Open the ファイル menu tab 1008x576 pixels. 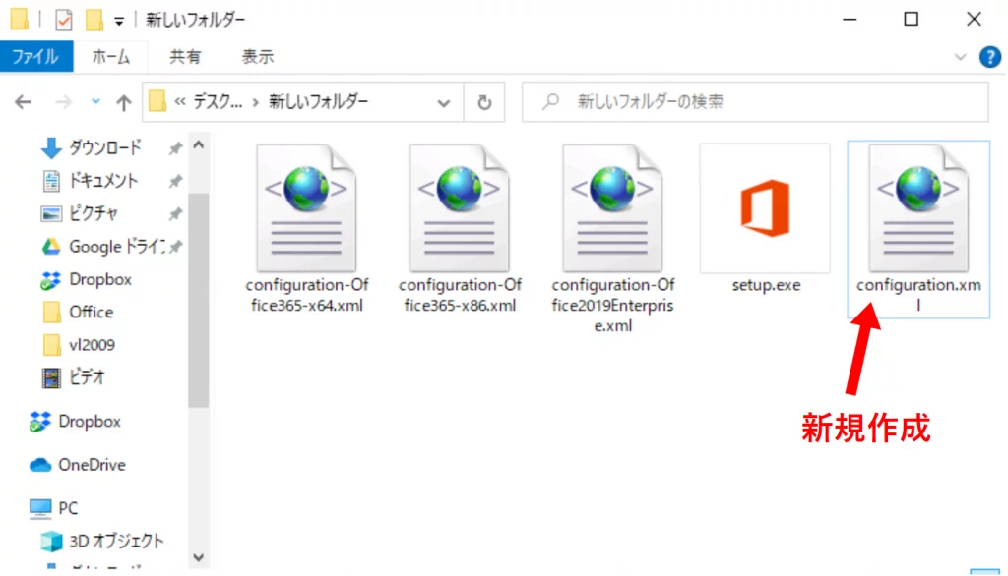point(35,57)
